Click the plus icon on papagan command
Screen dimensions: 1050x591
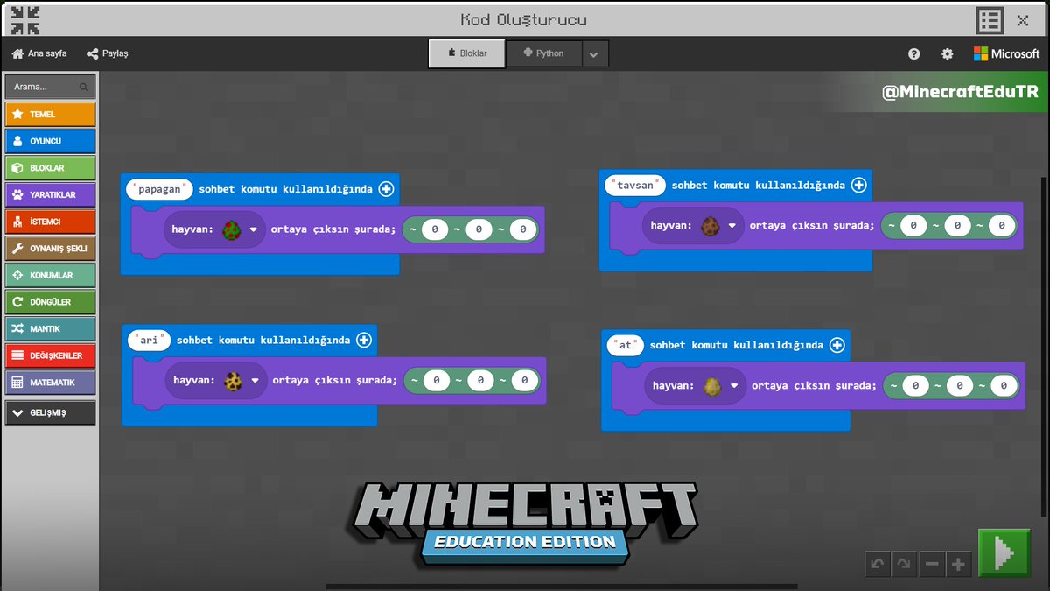click(x=386, y=188)
